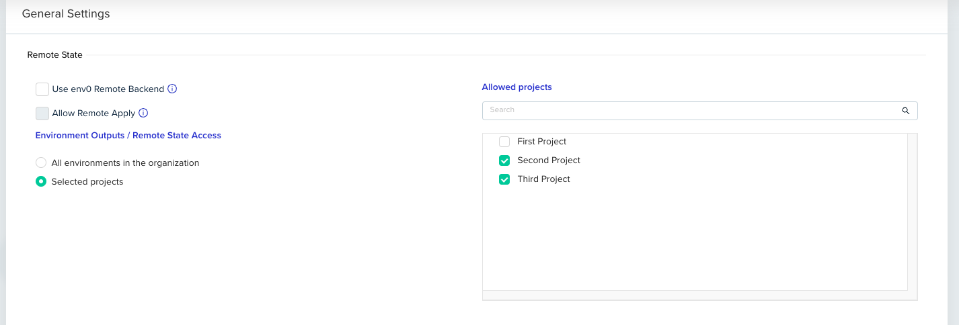959x325 pixels.
Task: Focus the Allowed projects search field
Action: [x=686, y=110]
